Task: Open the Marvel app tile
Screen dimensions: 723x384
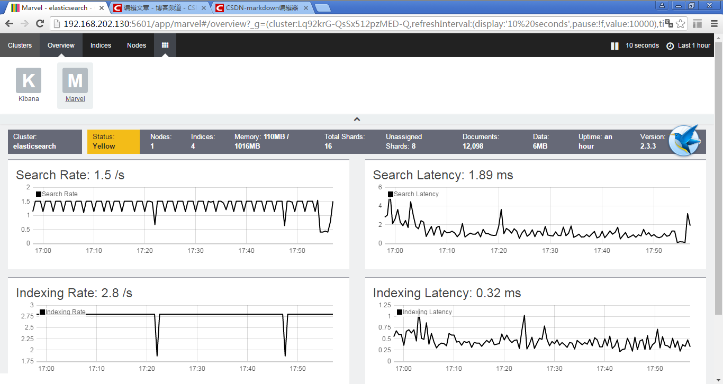Action: pos(75,85)
